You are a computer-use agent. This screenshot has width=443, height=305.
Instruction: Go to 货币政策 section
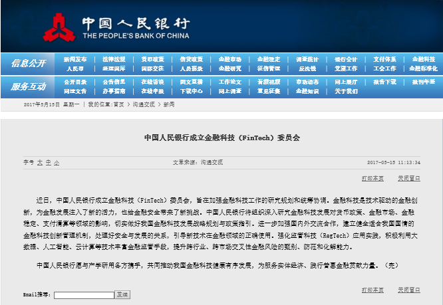click(152, 59)
